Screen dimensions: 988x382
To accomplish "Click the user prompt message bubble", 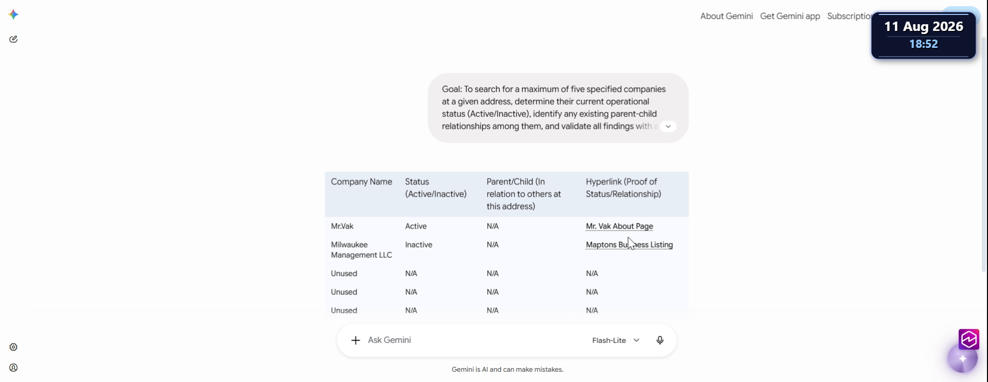I will point(558,108).
